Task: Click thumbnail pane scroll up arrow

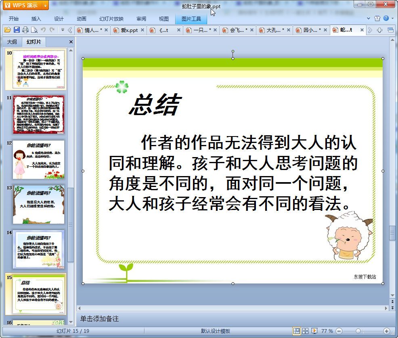Action: pyautogui.click(x=71, y=50)
